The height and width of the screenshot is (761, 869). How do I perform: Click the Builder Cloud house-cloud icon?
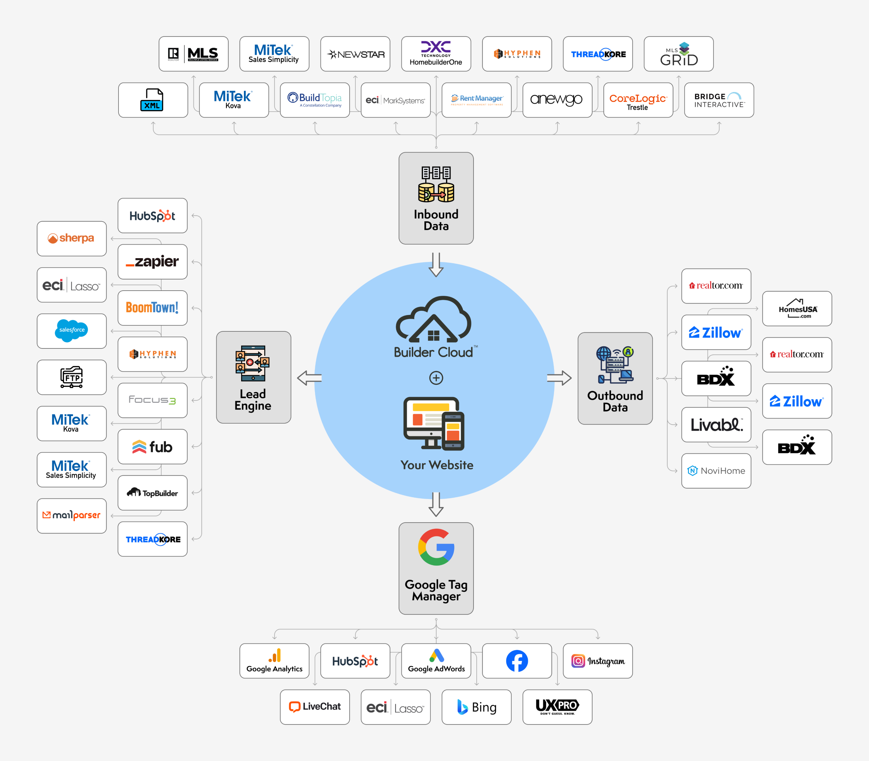[433, 319]
